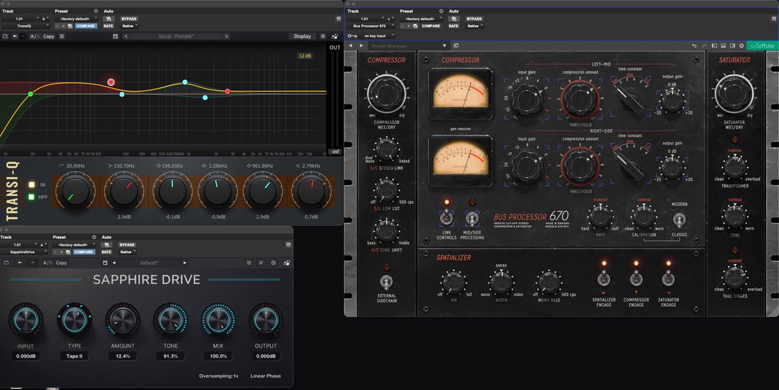Click Linear Phase in SapphireDrive
Image resolution: width=779 pixels, height=390 pixels.
(x=266, y=376)
